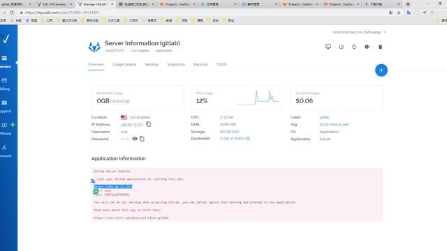
Task: Select the Settings tab
Action: (152, 64)
